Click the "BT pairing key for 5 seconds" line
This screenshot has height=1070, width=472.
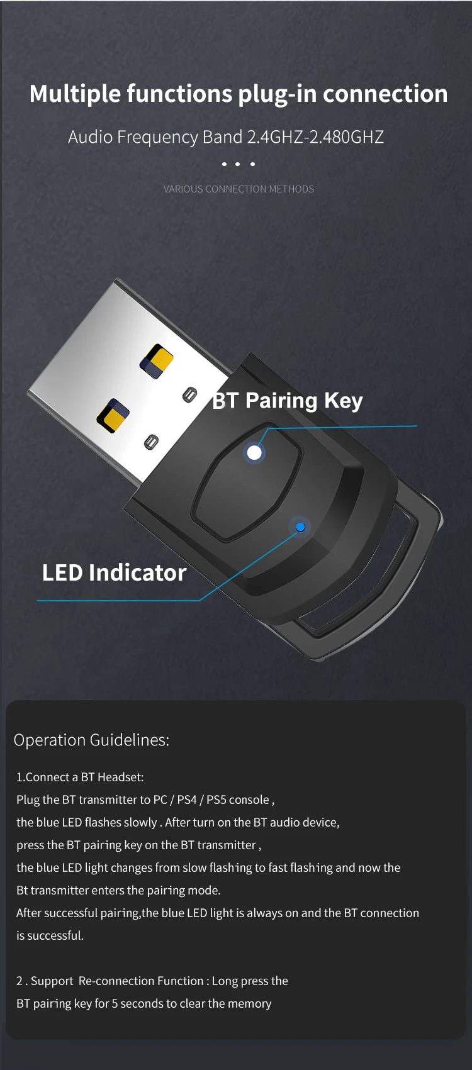(144, 1003)
